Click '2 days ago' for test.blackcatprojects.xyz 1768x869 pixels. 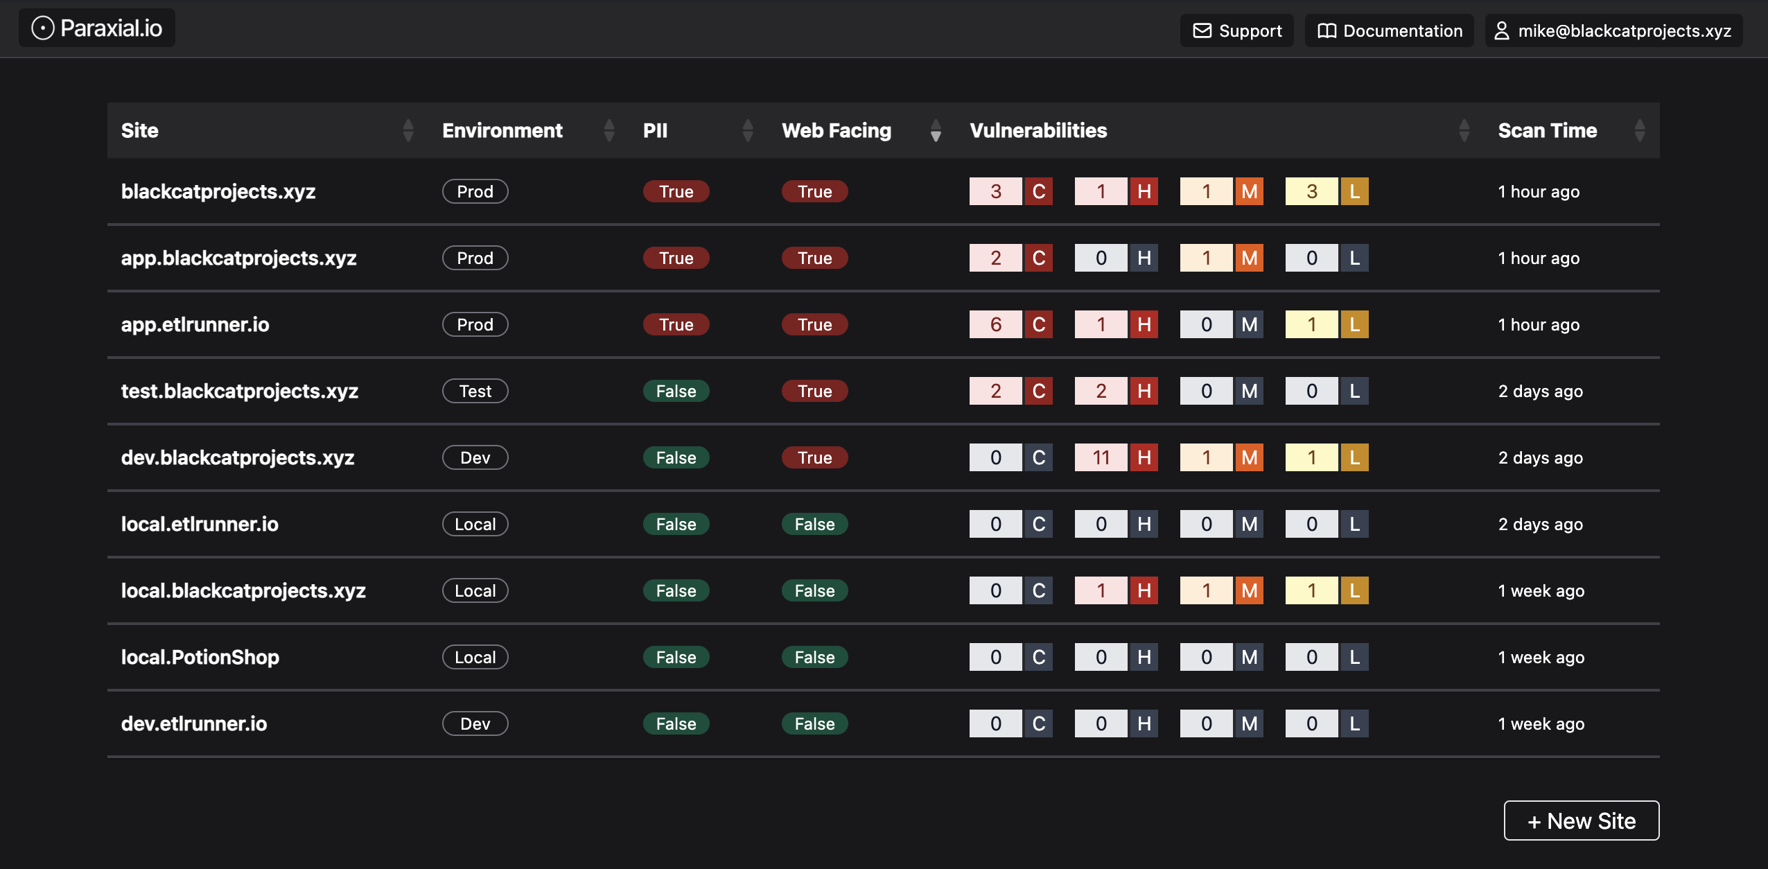1541,391
